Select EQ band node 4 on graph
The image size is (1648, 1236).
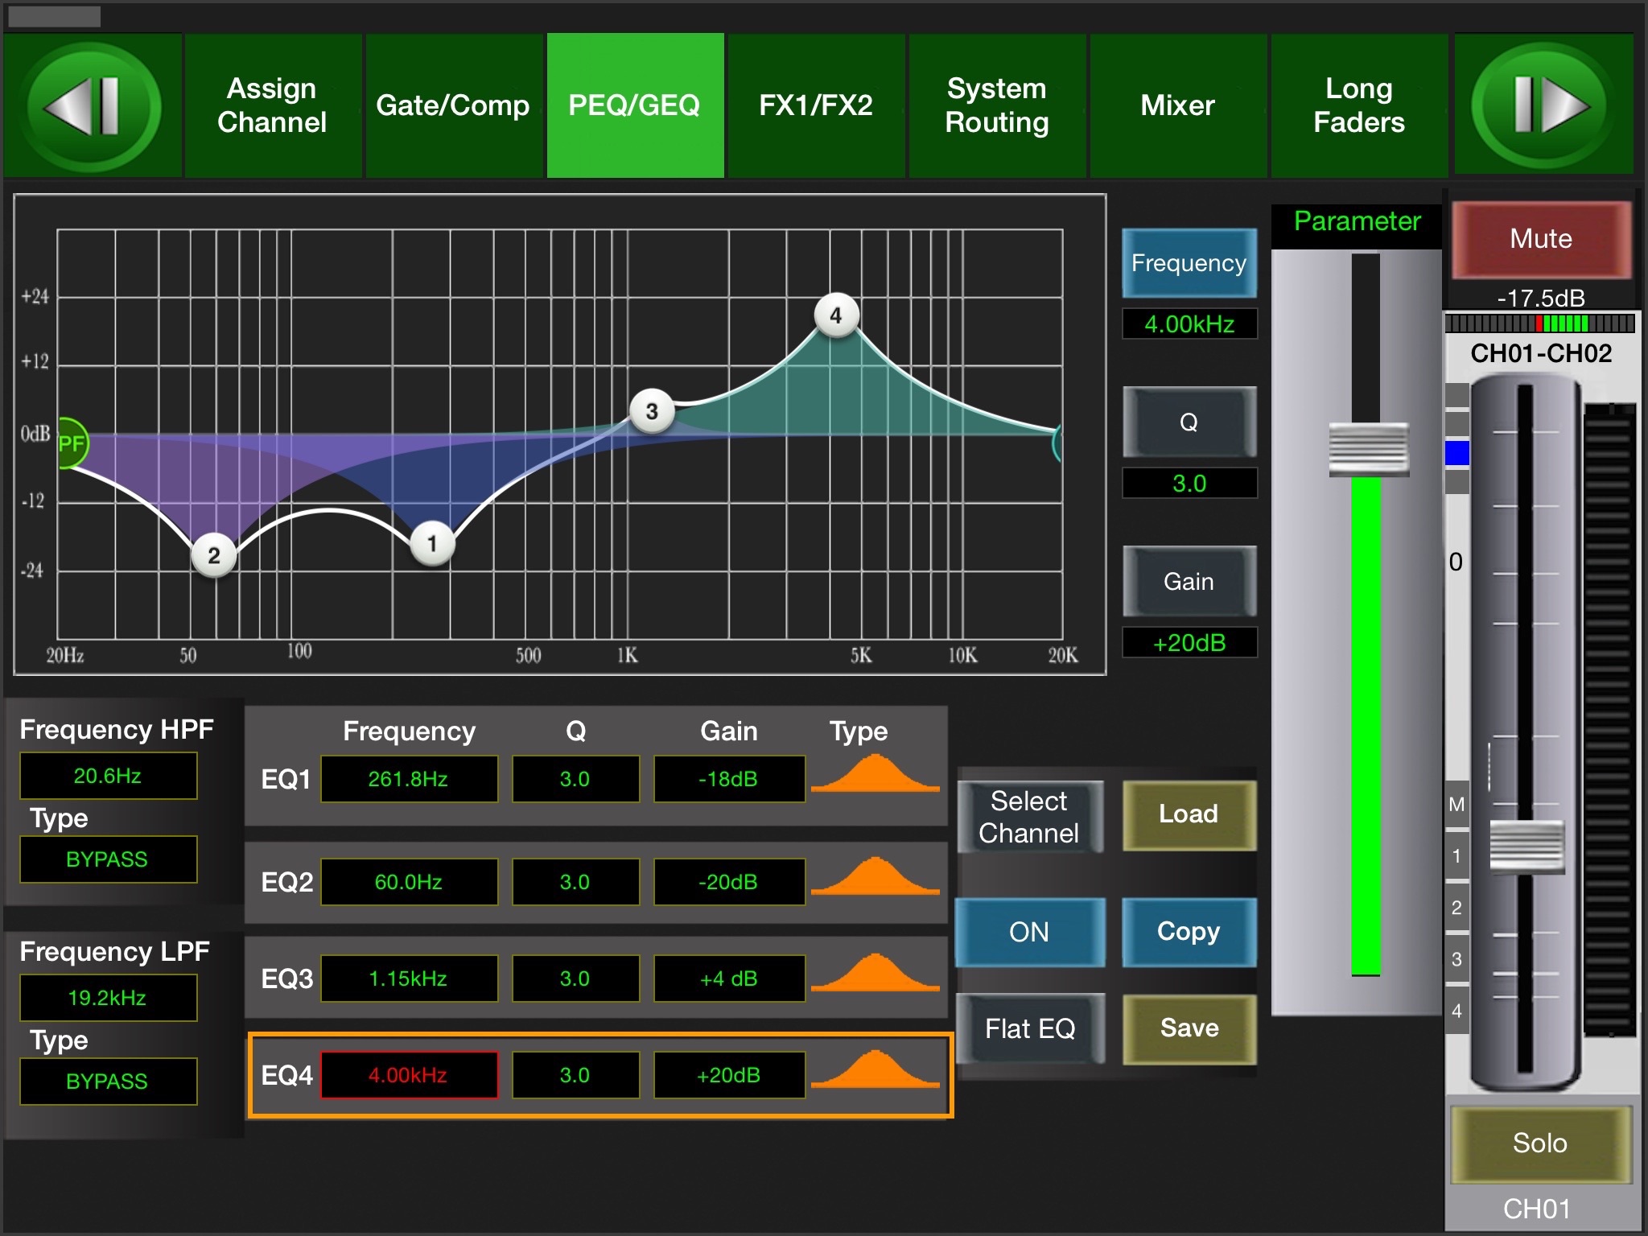click(x=836, y=315)
